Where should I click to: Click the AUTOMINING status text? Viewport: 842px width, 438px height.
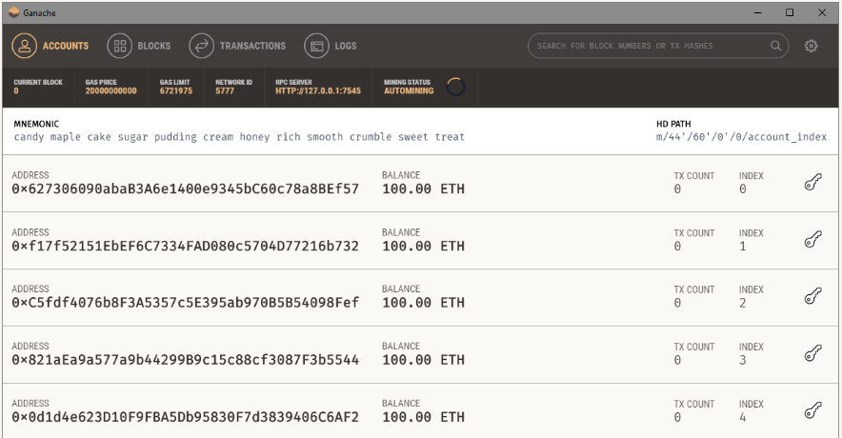409,90
